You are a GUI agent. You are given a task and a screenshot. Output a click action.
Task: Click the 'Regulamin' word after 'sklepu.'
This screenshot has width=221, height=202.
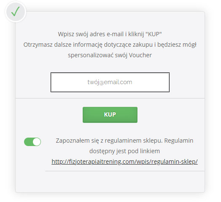[x=179, y=141]
